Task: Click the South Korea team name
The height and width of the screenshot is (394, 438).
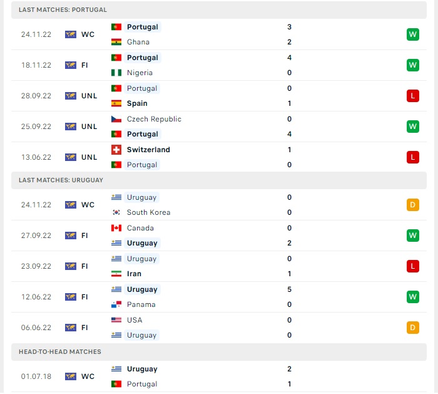Action: [x=148, y=212]
